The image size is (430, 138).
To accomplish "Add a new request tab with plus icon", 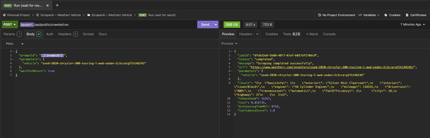I will coord(57,5).
